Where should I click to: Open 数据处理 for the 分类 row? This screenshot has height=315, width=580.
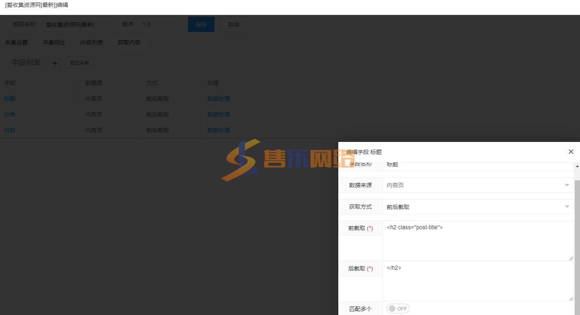coord(219,114)
